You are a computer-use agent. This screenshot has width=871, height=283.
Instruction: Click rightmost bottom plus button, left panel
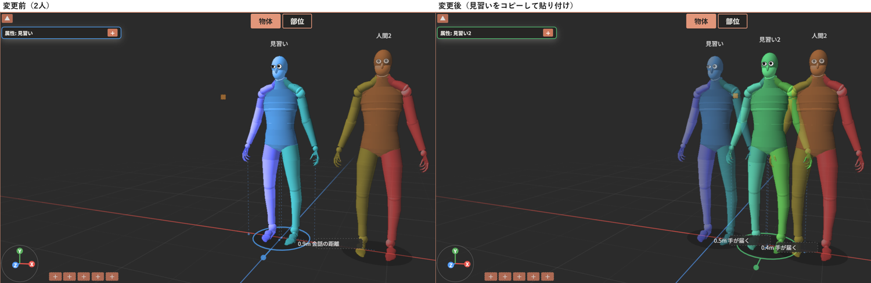112,277
